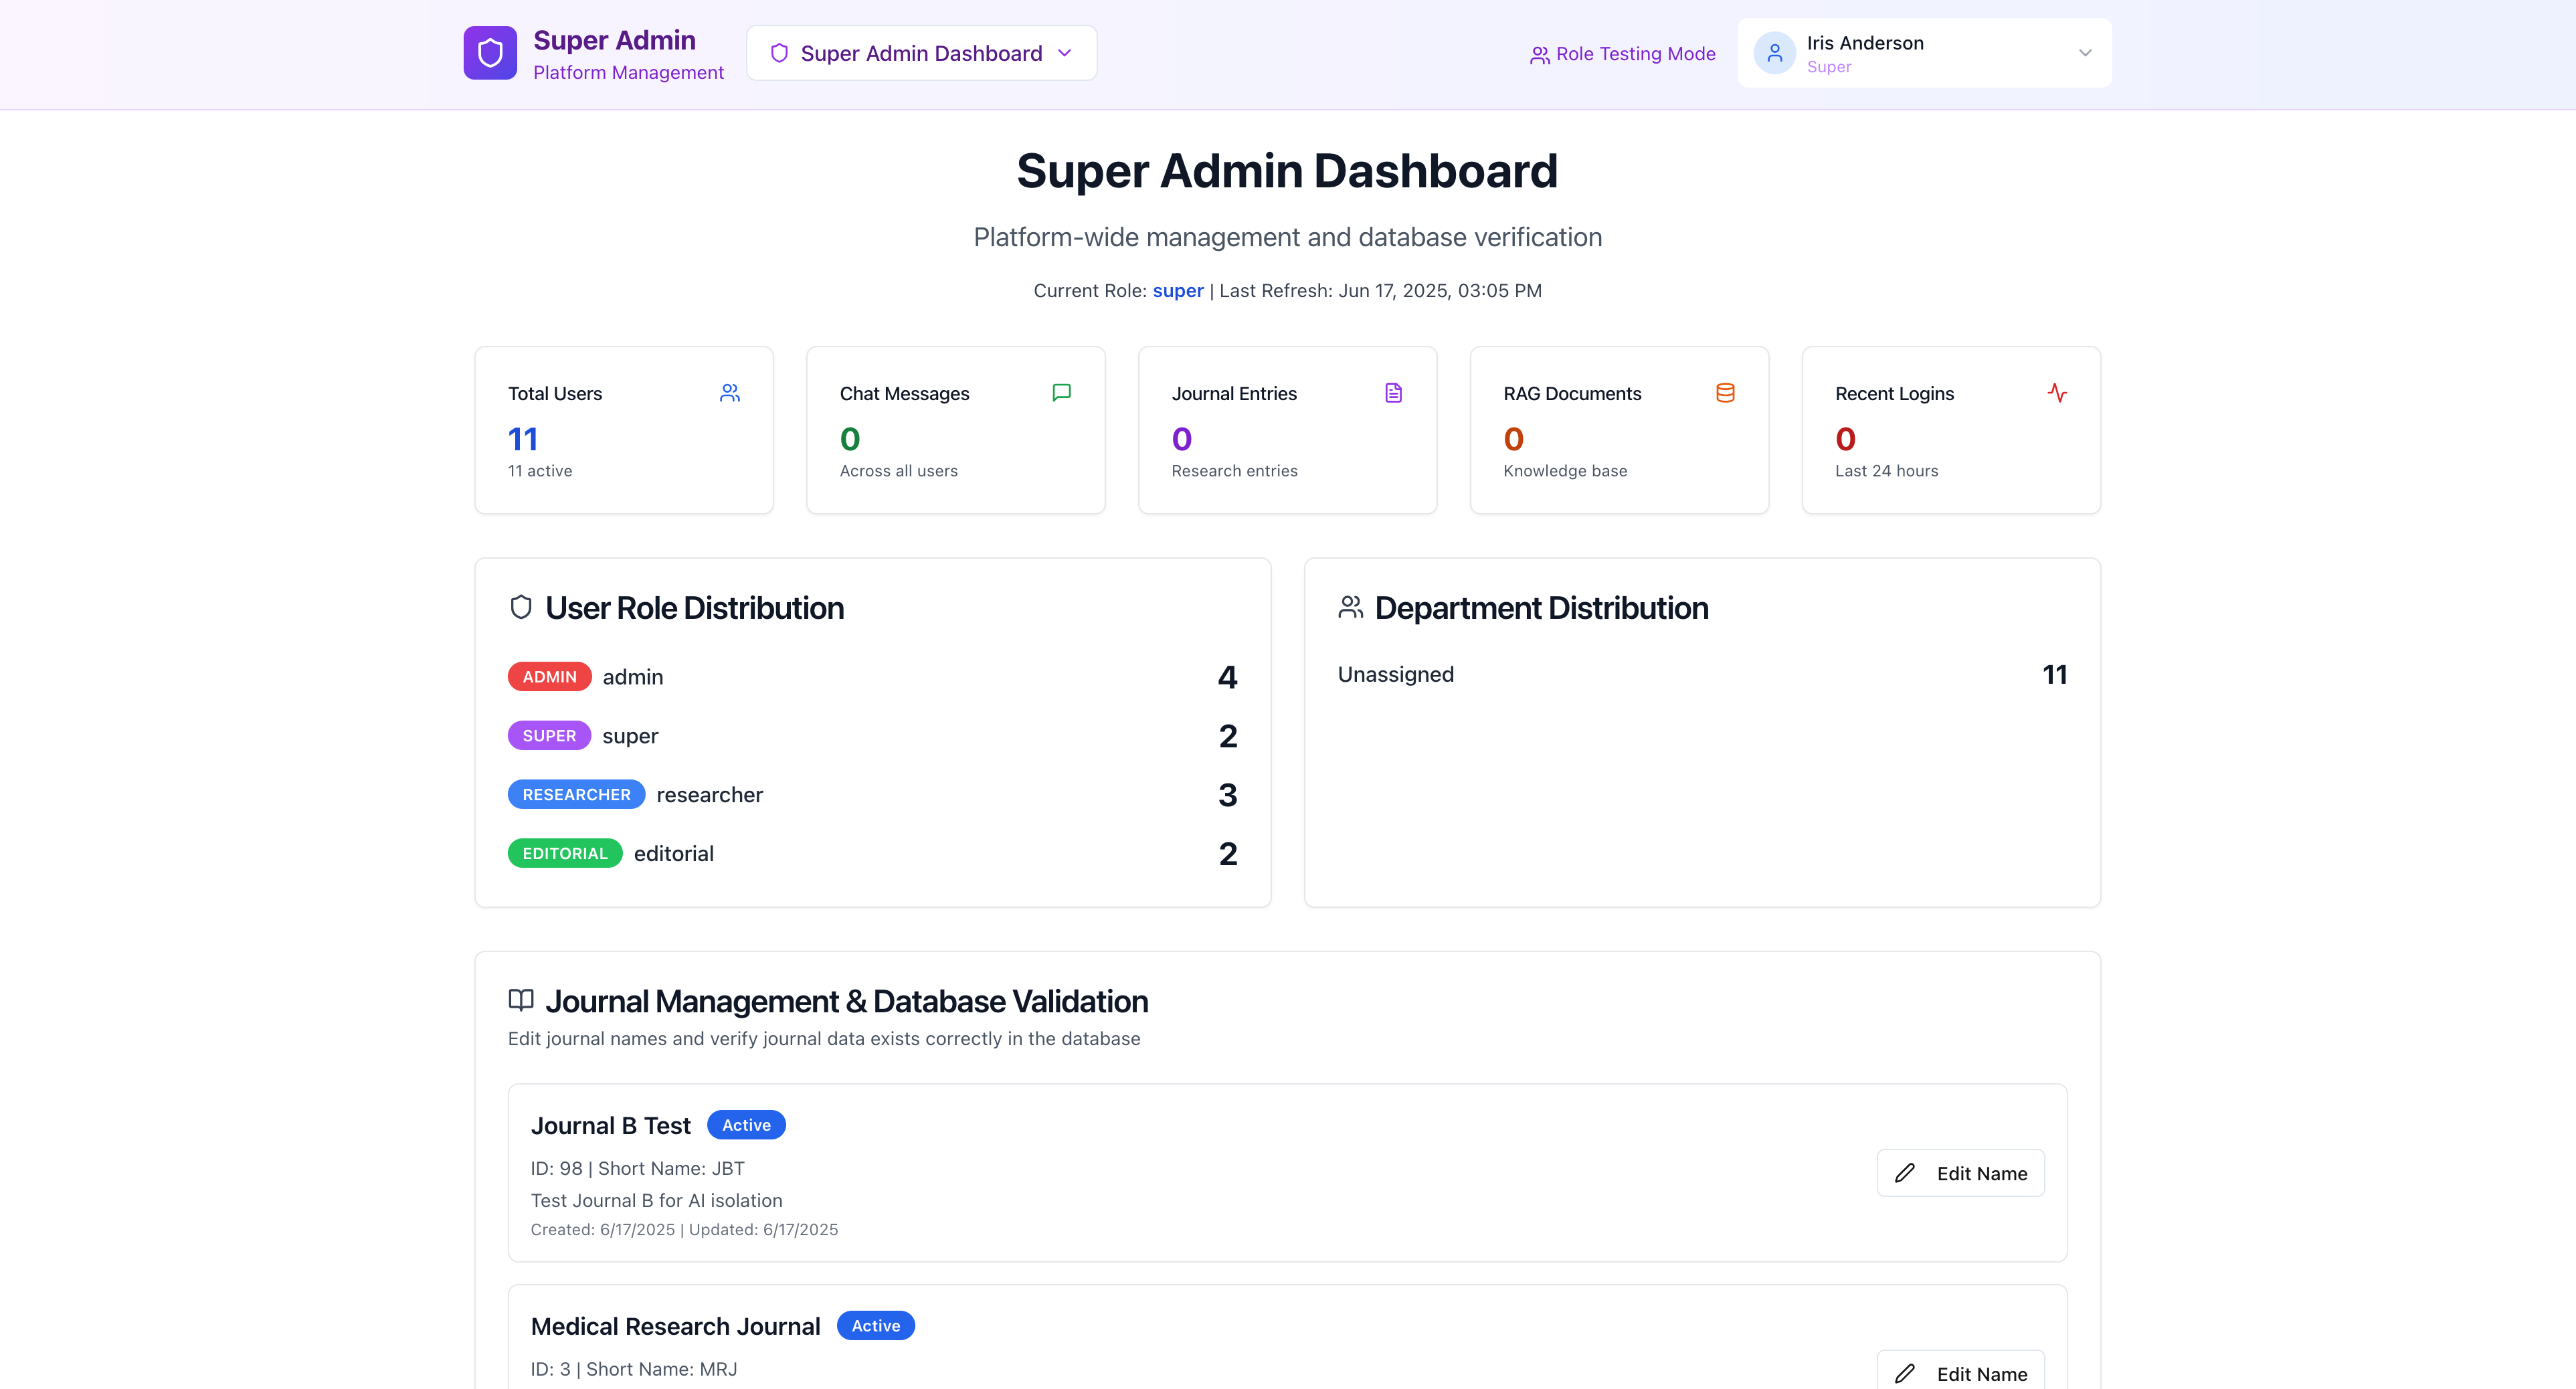This screenshot has width=2576, height=1389.
Task: Click Active badge on Journal B Test
Action: [x=746, y=1125]
